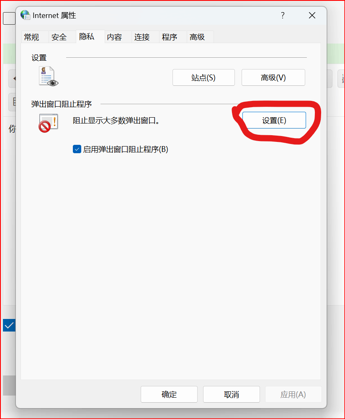Go to the 连接 tab
The width and height of the screenshot is (345, 419).
point(142,37)
